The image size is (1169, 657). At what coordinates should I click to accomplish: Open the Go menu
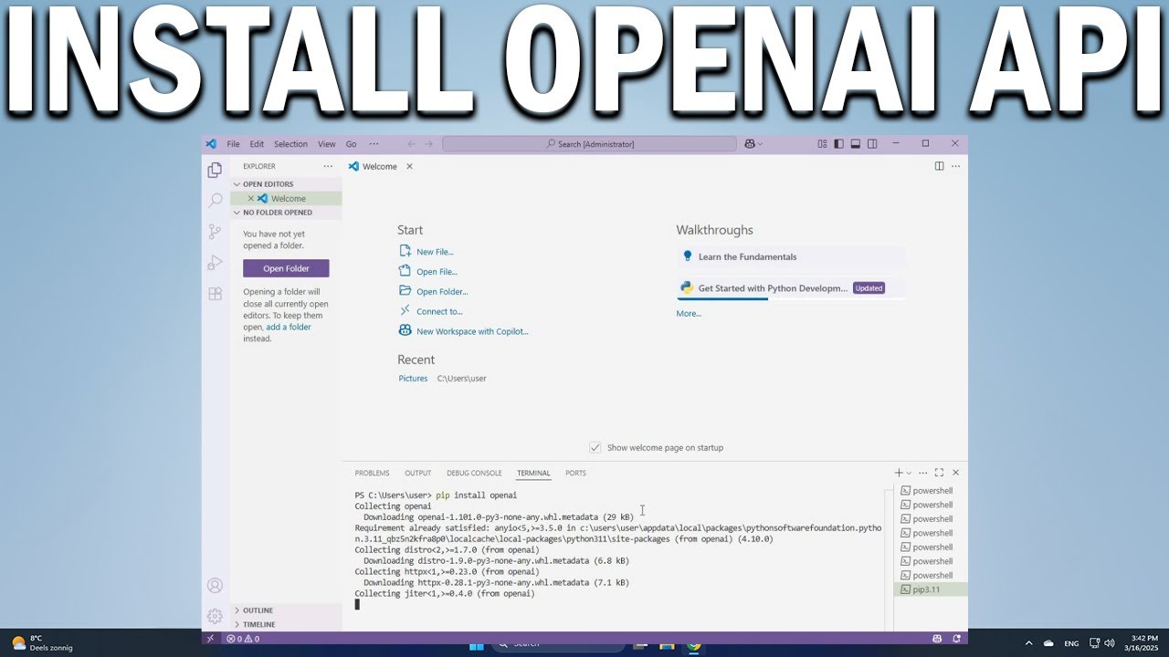point(351,144)
